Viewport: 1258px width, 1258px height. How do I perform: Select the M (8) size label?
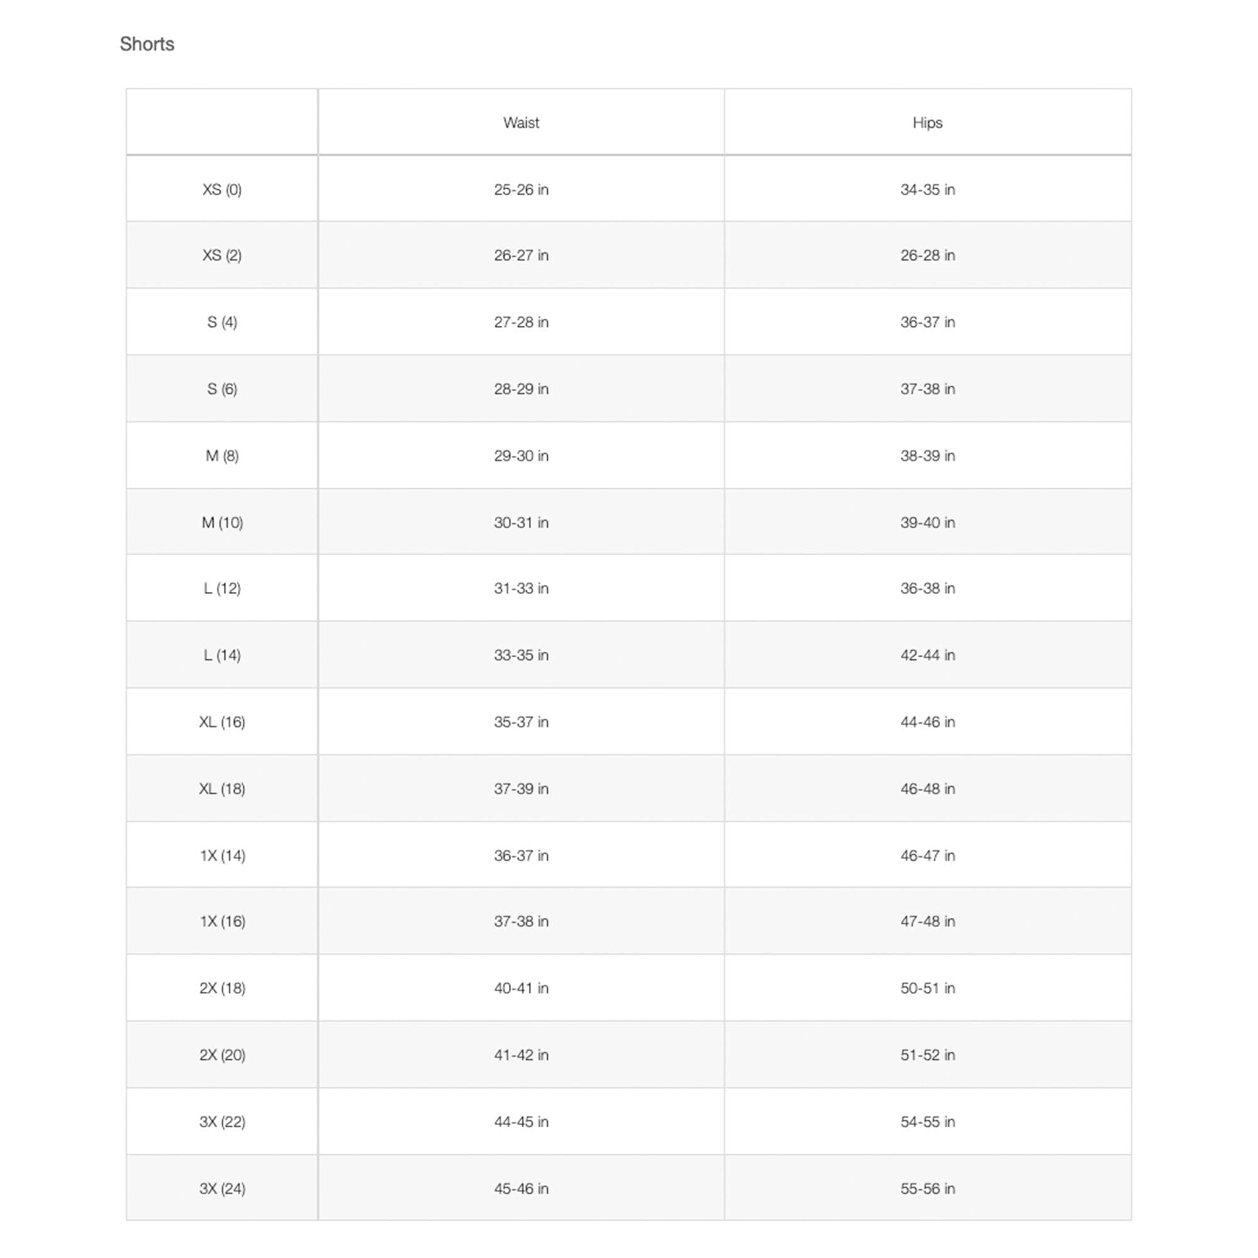click(222, 456)
